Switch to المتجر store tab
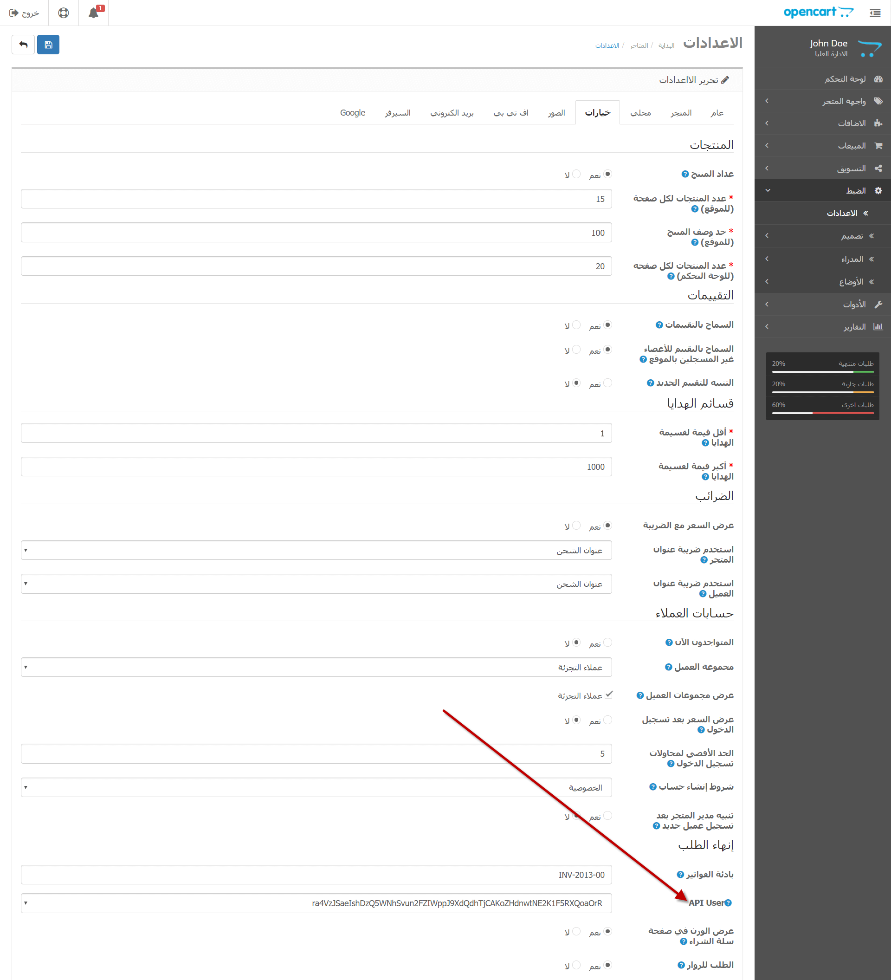 click(681, 113)
